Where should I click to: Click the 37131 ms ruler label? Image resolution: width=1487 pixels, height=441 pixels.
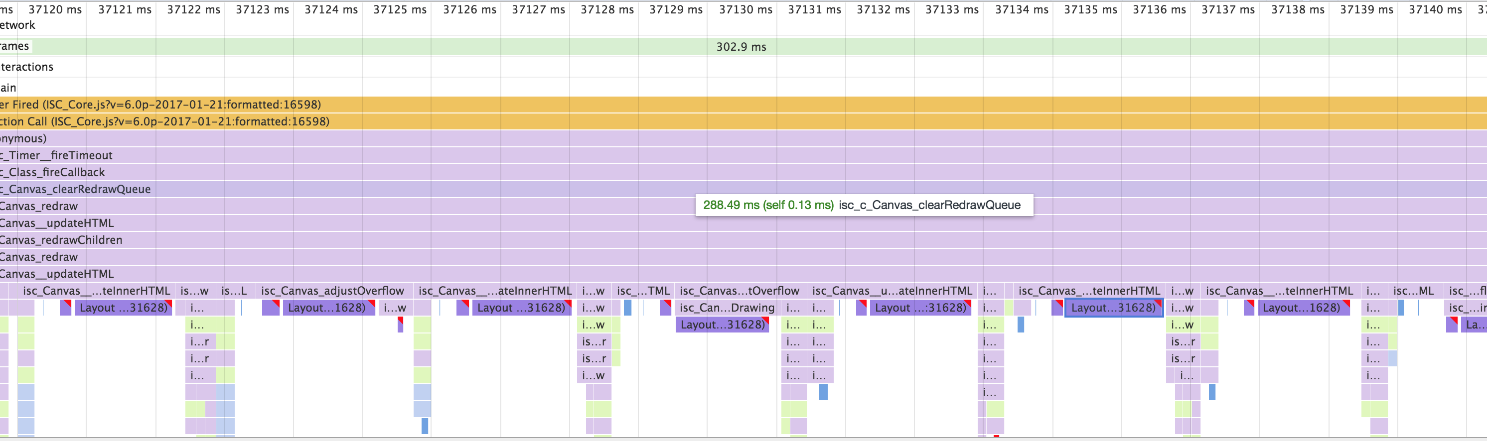click(x=814, y=10)
